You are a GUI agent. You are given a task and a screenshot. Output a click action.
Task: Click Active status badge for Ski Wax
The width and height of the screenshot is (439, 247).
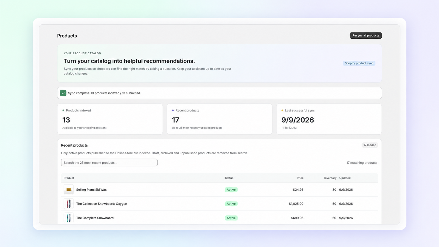point(231,190)
